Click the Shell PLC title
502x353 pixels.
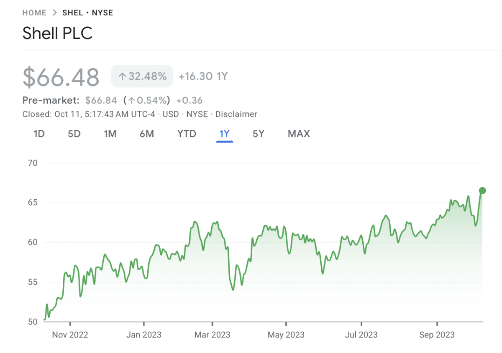pos(58,33)
